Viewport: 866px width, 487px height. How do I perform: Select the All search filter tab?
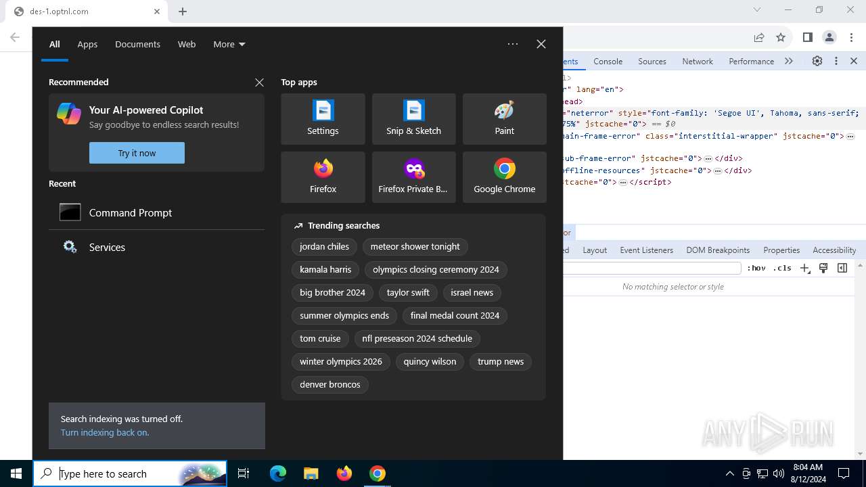click(x=55, y=44)
